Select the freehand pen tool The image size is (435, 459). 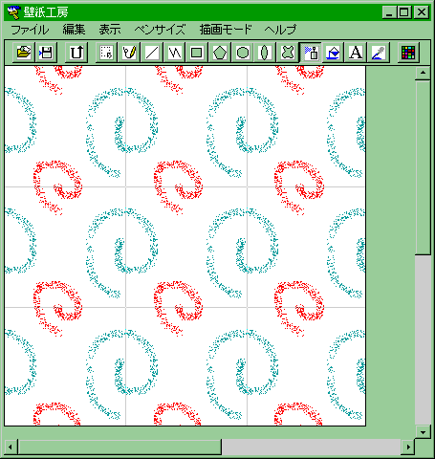[x=129, y=53]
